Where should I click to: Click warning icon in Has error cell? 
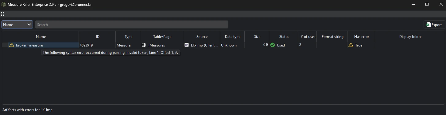(x=351, y=45)
